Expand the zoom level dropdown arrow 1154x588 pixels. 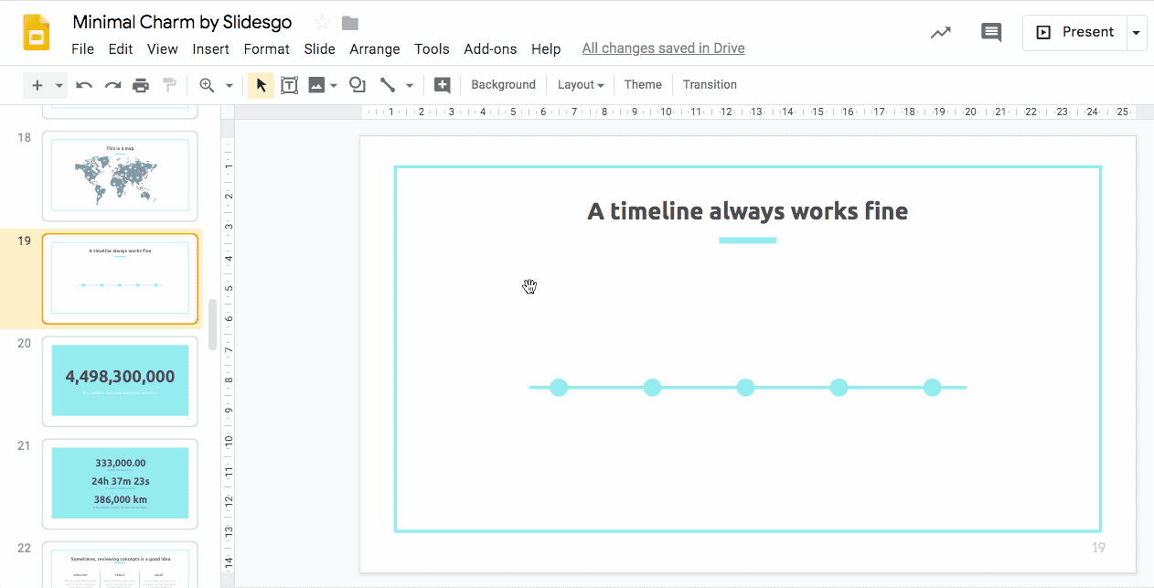[x=229, y=86]
